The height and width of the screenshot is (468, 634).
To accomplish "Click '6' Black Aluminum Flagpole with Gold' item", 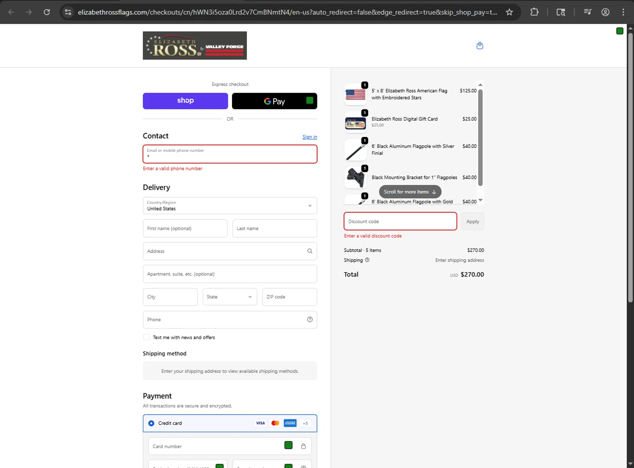I will click(412, 202).
